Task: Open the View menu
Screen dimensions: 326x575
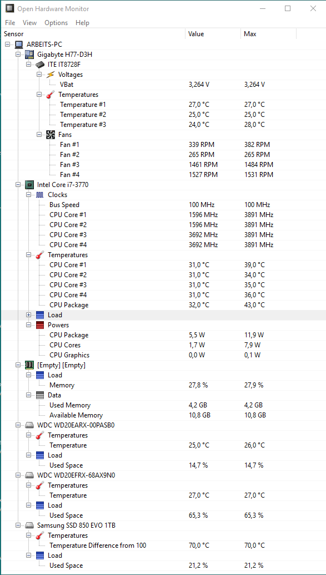Action: (29, 23)
